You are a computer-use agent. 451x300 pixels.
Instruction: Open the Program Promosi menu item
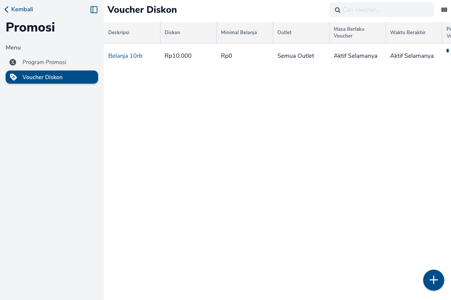tap(52, 62)
